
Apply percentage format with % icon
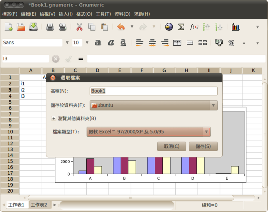[231, 43]
